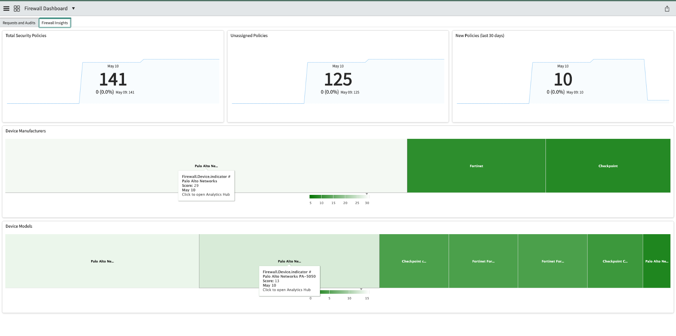Screen dimensions: 676x336
Task: Click May 09: 125 comparison text
Action: (x=350, y=92)
